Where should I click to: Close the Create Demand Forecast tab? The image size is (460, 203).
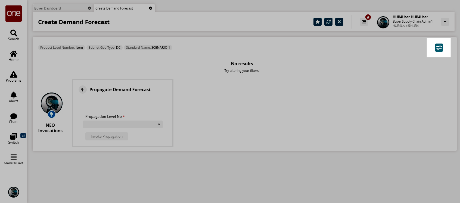(151, 8)
